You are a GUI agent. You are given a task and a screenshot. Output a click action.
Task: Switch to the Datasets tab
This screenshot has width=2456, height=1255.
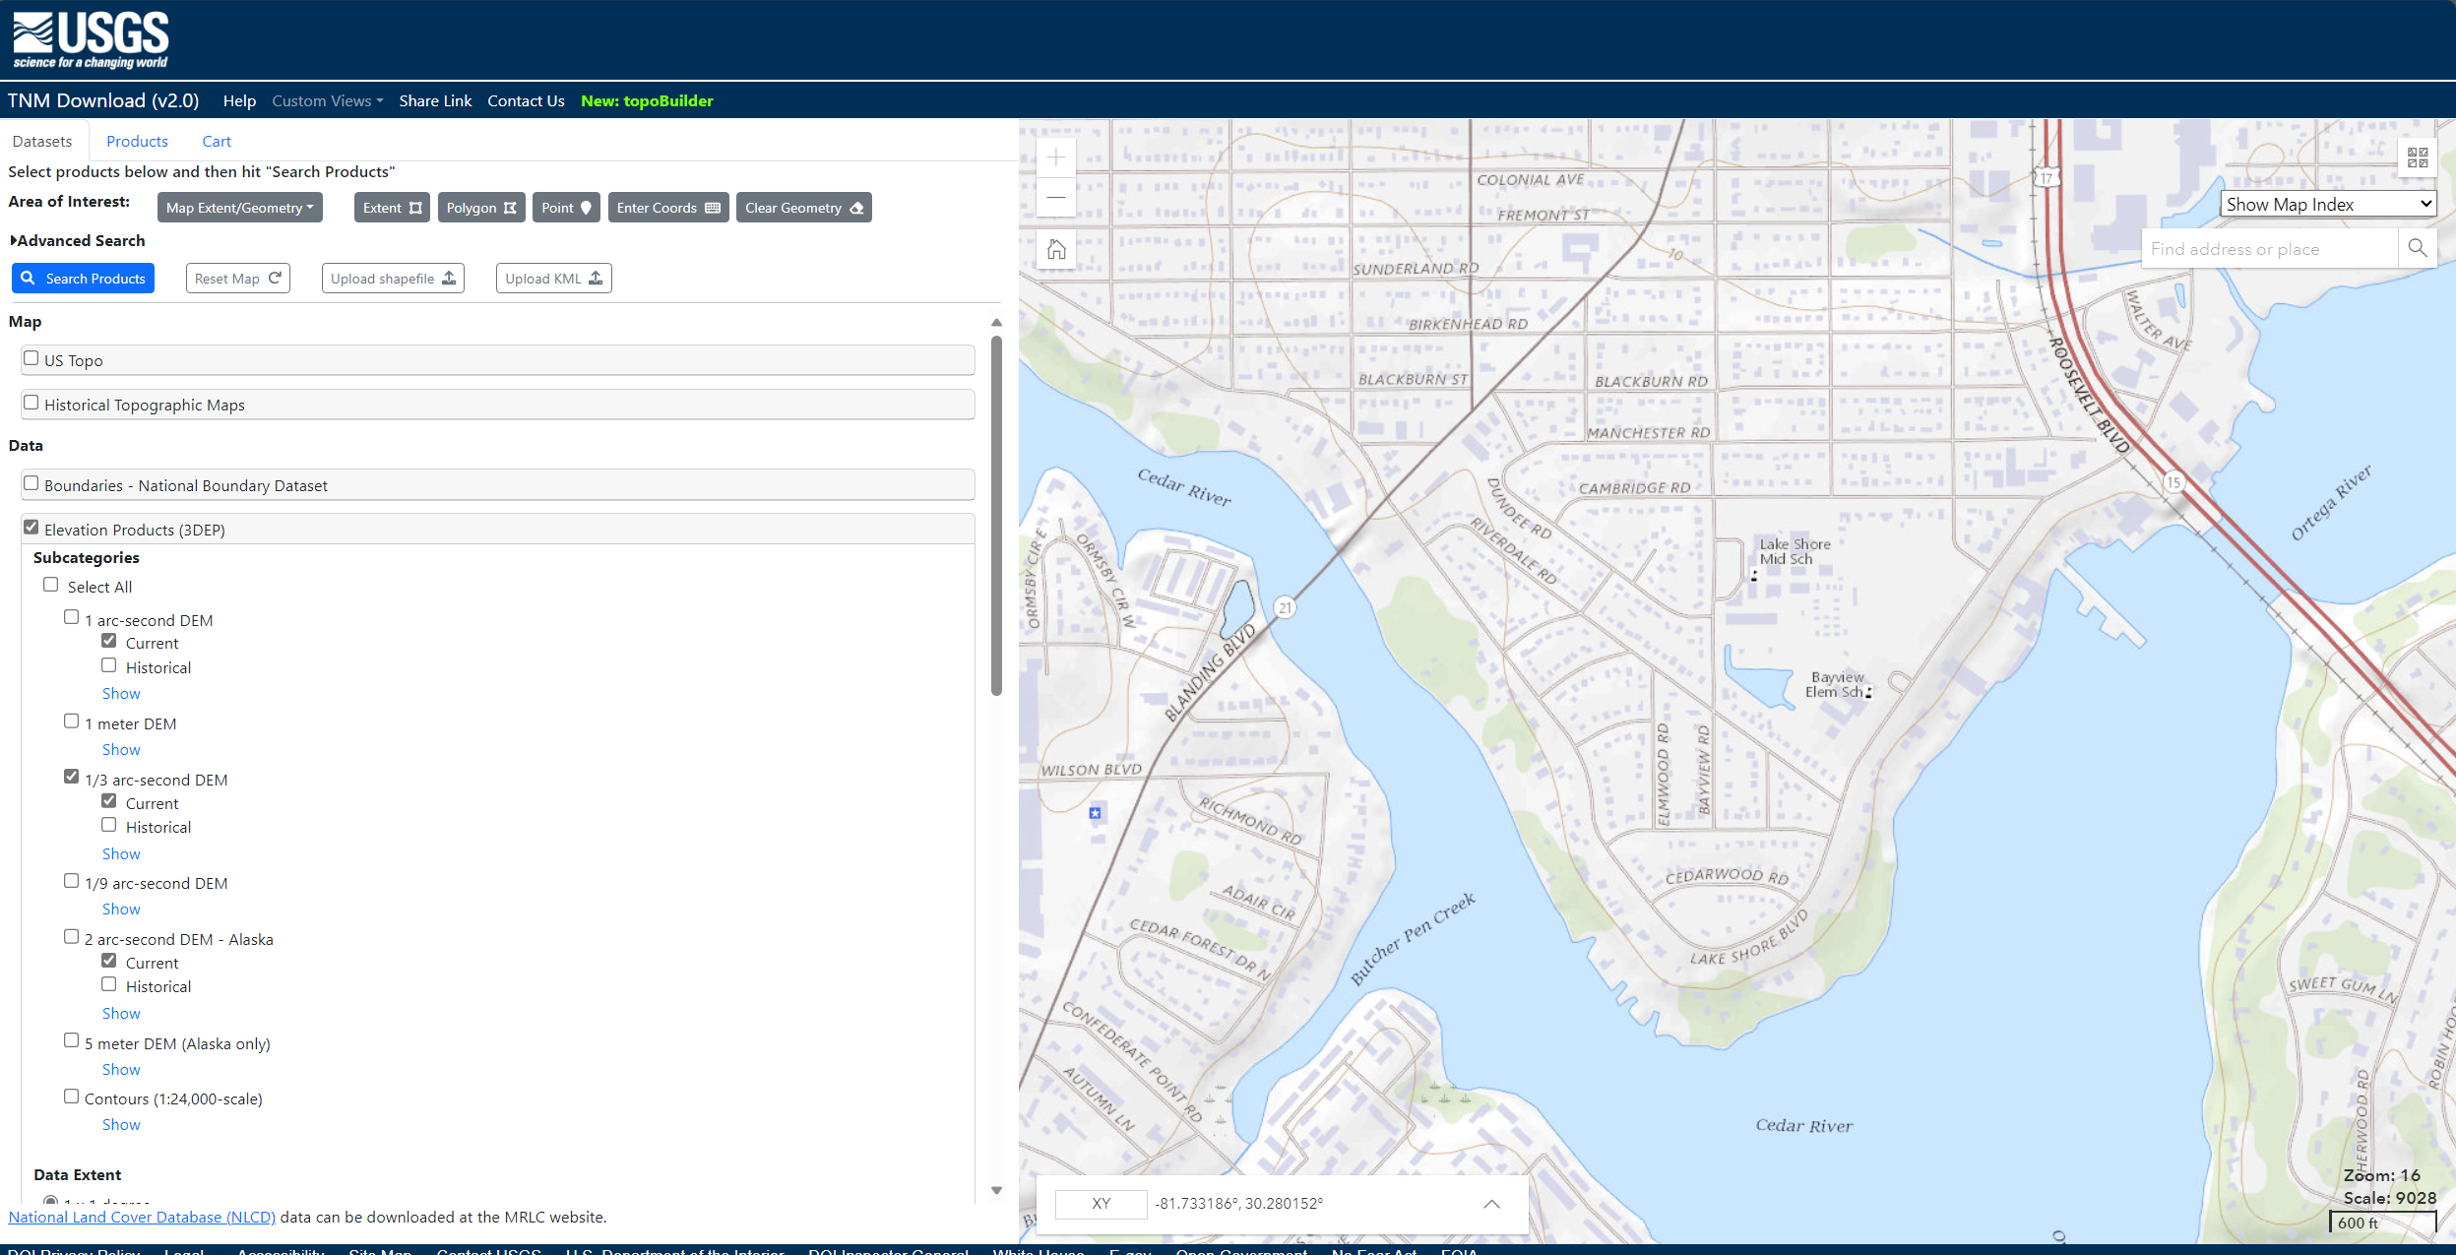[x=42, y=142]
